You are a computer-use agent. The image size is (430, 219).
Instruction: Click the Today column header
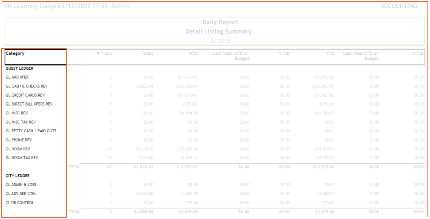click(147, 54)
